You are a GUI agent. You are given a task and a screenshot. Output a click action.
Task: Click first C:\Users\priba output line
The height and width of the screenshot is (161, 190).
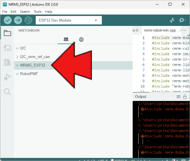pos(164,104)
